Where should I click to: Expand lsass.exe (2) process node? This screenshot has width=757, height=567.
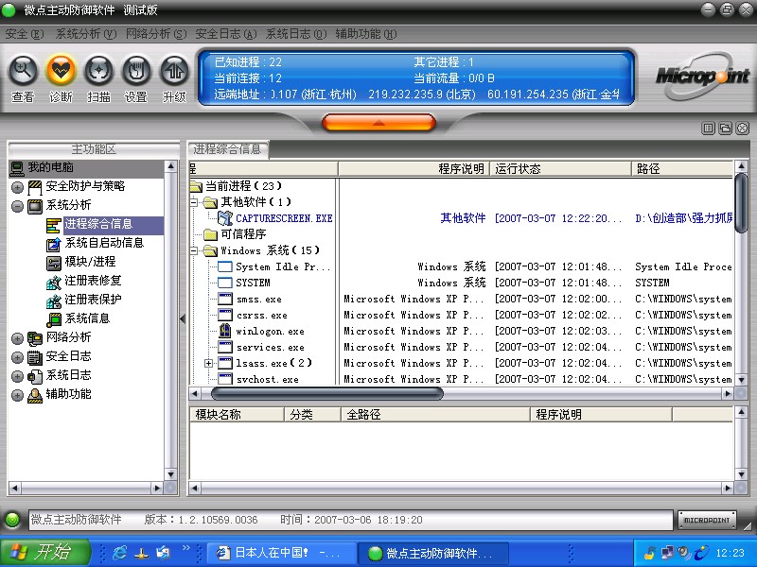pyautogui.click(x=208, y=363)
